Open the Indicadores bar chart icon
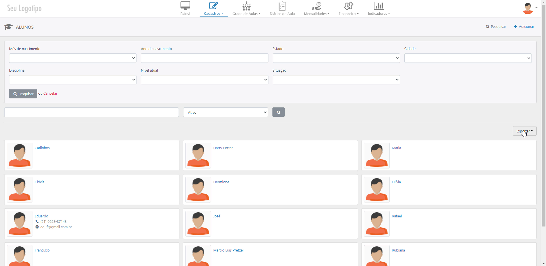The height and width of the screenshot is (266, 546). [379, 6]
